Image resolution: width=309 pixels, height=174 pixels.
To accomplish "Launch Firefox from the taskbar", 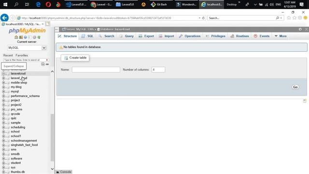I will (58, 4).
